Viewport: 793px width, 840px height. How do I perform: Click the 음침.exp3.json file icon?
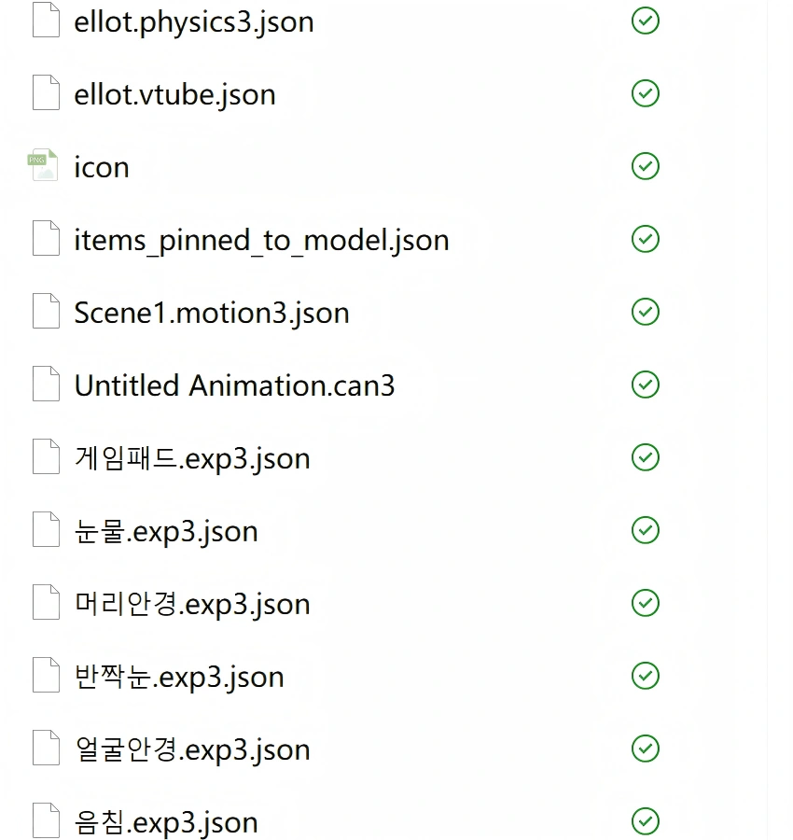pyautogui.click(x=47, y=821)
